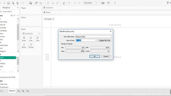Click the New field name input
Viewport: 171px width, 96px height.
coord(93,37)
